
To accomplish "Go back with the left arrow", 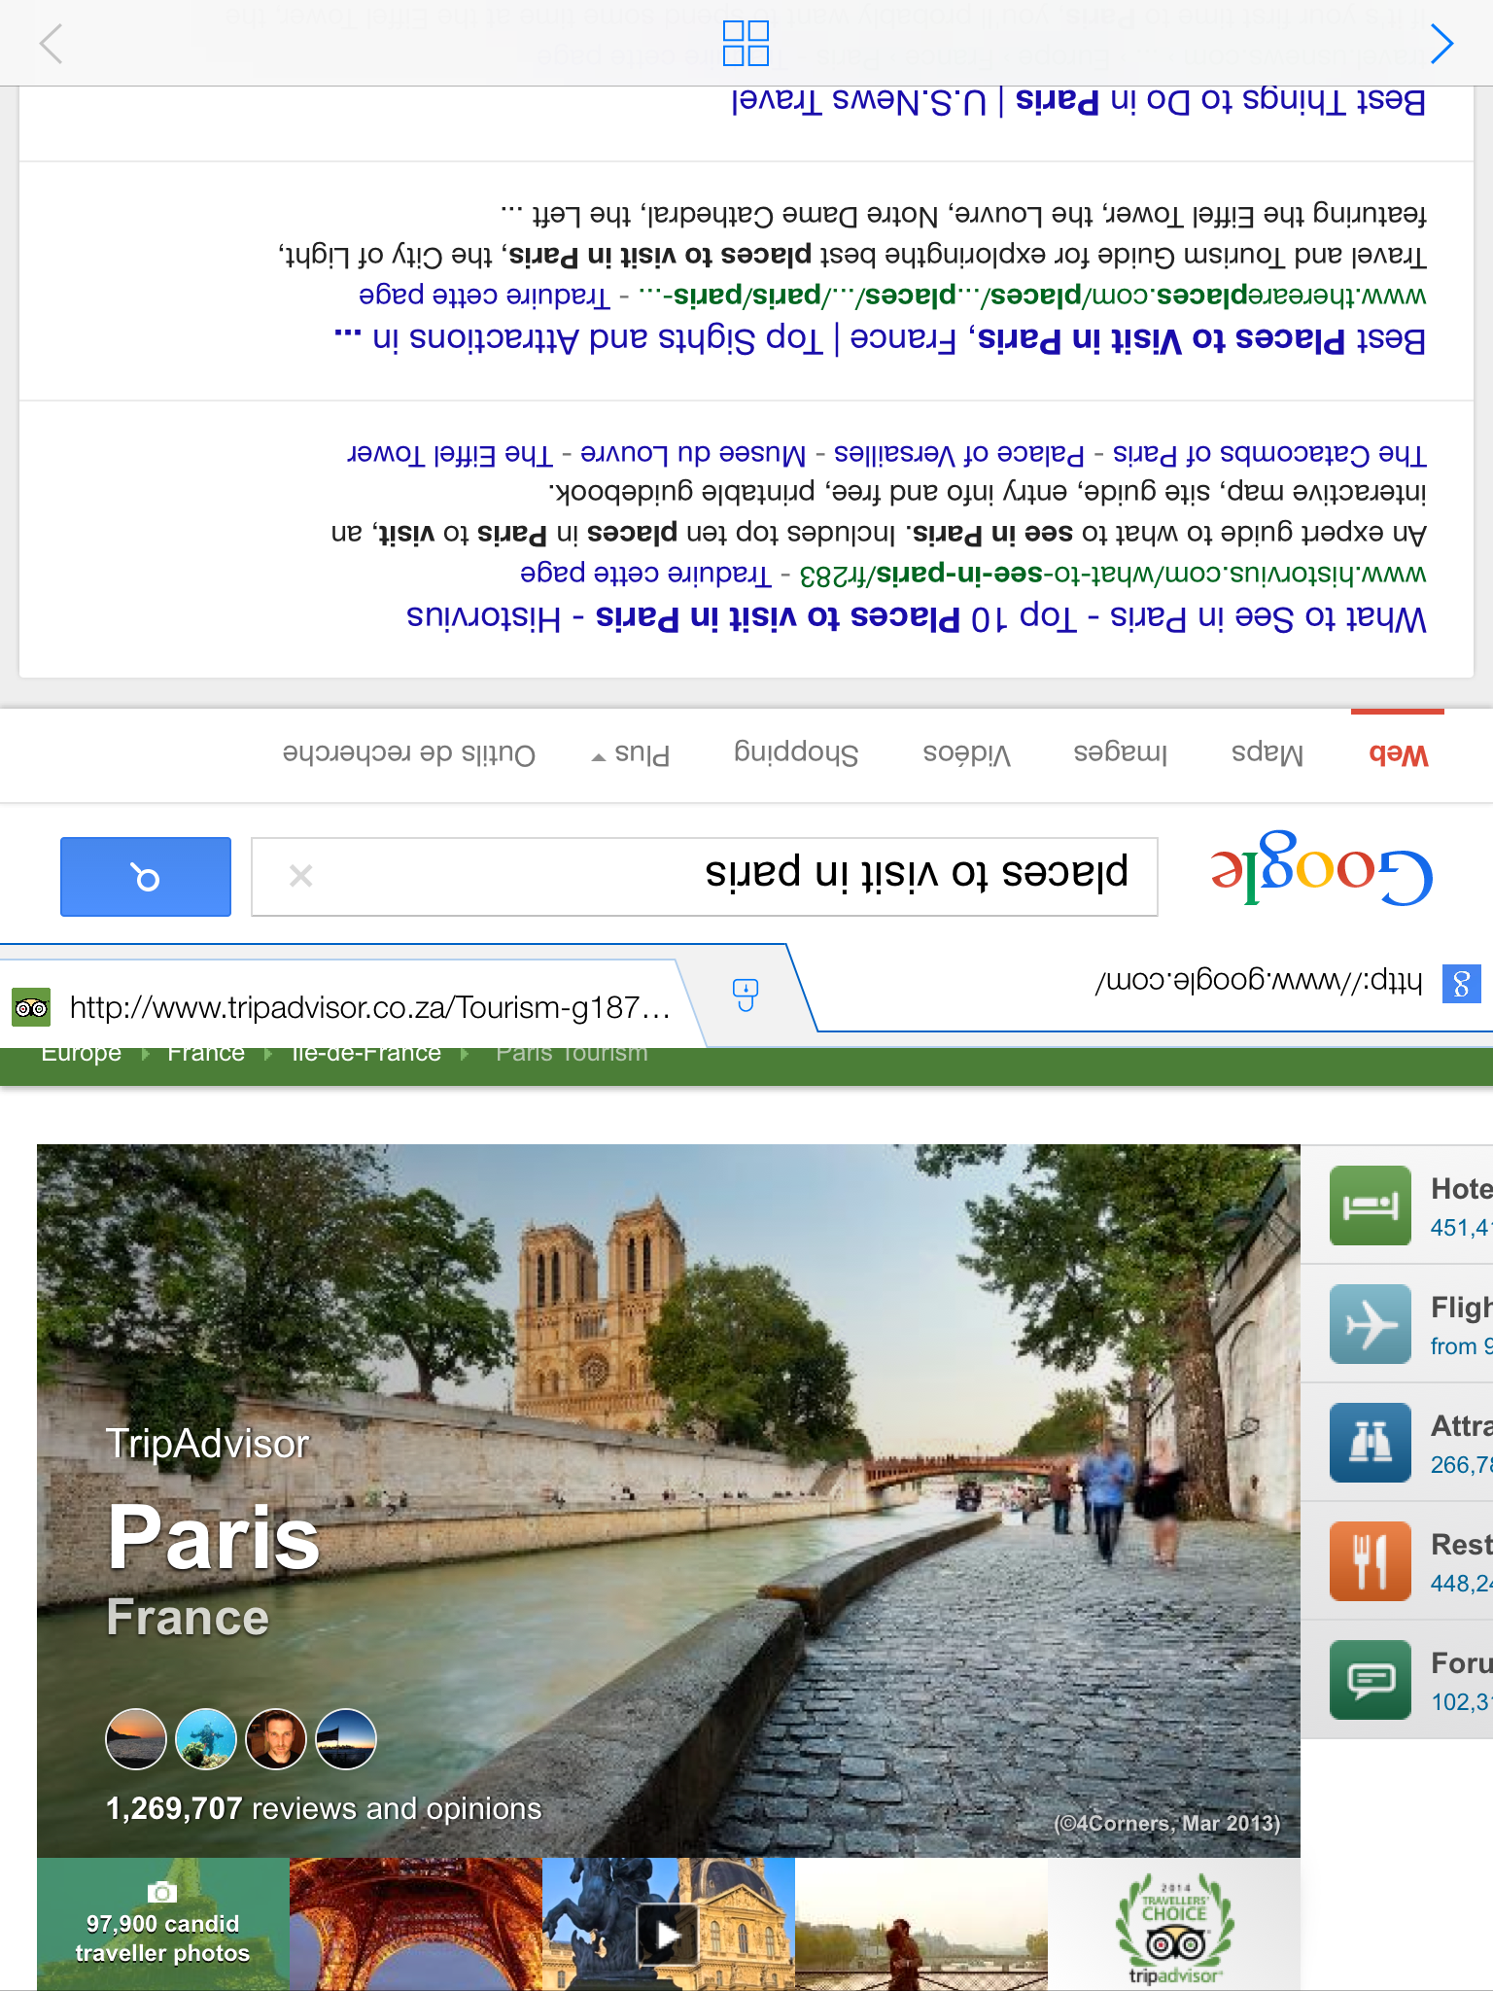I will [x=52, y=44].
